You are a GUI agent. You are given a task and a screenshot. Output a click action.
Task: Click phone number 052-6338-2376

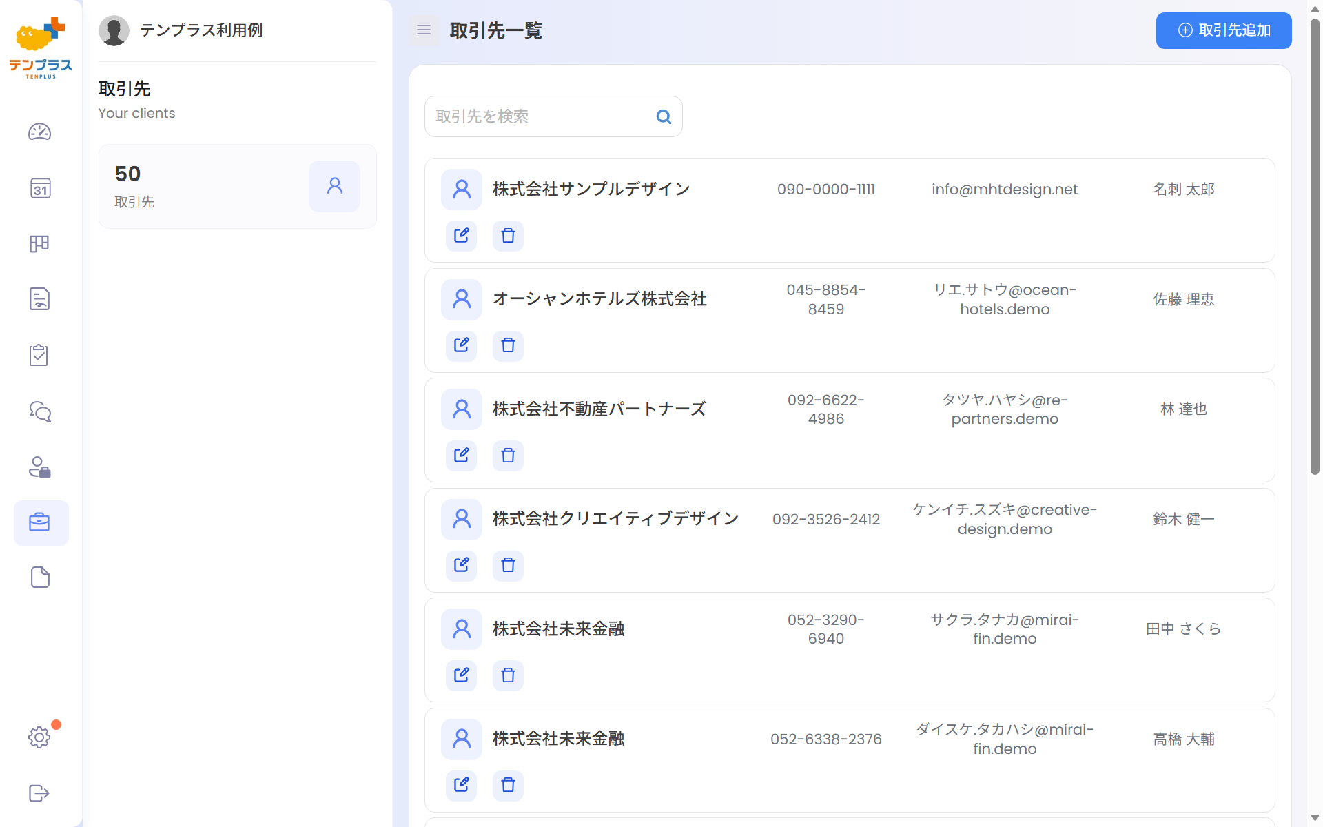tap(826, 739)
